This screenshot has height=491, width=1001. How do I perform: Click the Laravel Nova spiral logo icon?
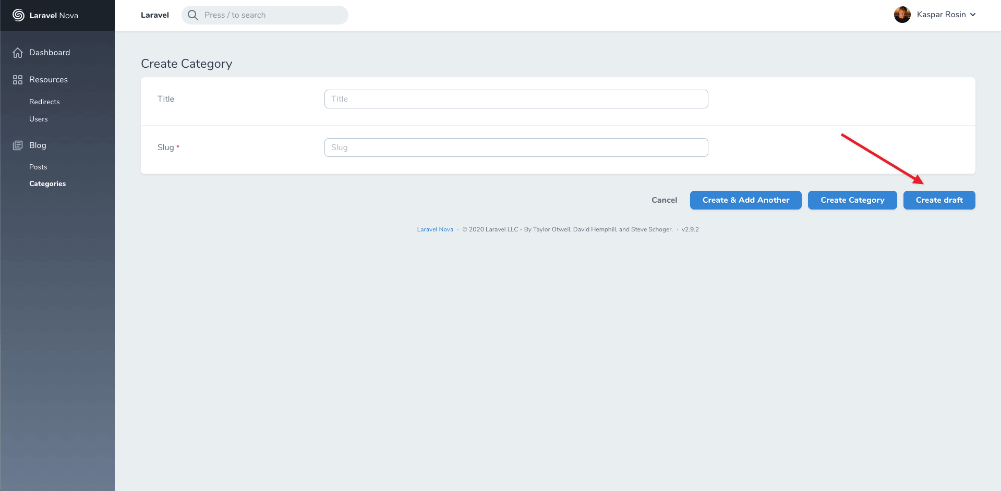(18, 15)
